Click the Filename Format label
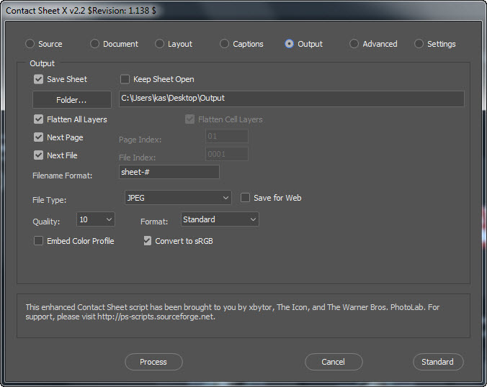Image resolution: width=487 pixels, height=387 pixels. pos(63,176)
